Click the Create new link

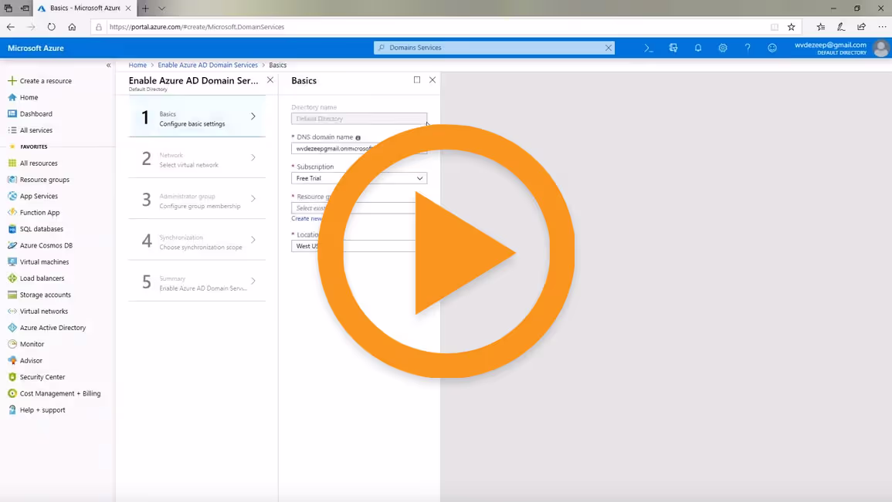click(x=307, y=219)
